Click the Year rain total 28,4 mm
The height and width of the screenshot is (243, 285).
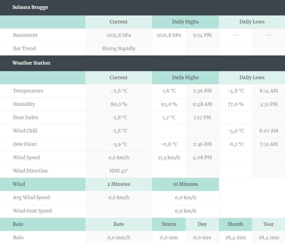pos(269,237)
